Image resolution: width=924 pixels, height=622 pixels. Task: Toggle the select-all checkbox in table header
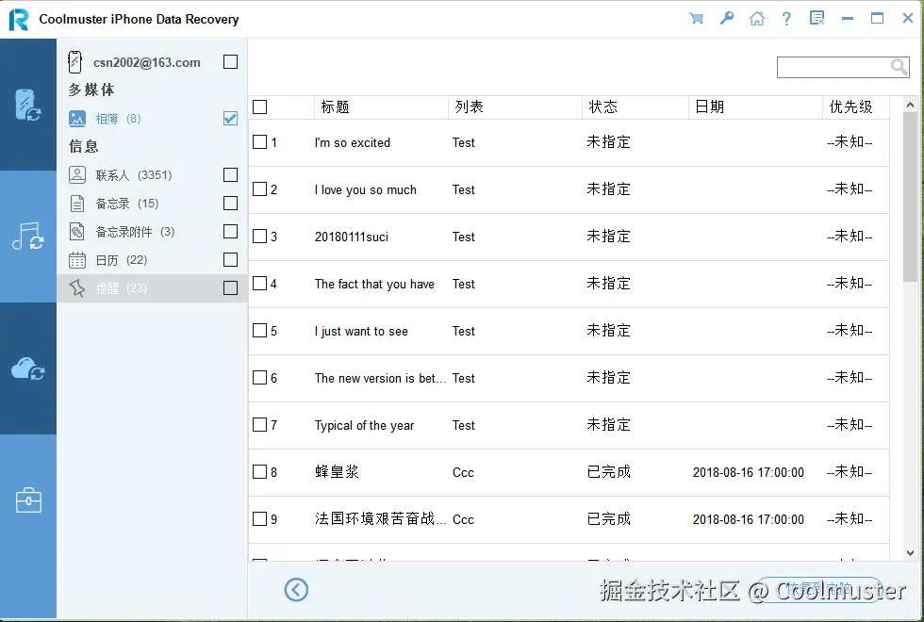pos(260,106)
